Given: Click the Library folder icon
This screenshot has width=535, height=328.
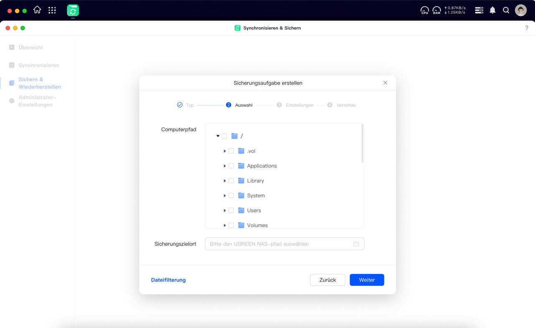Looking at the screenshot, I should (241, 181).
